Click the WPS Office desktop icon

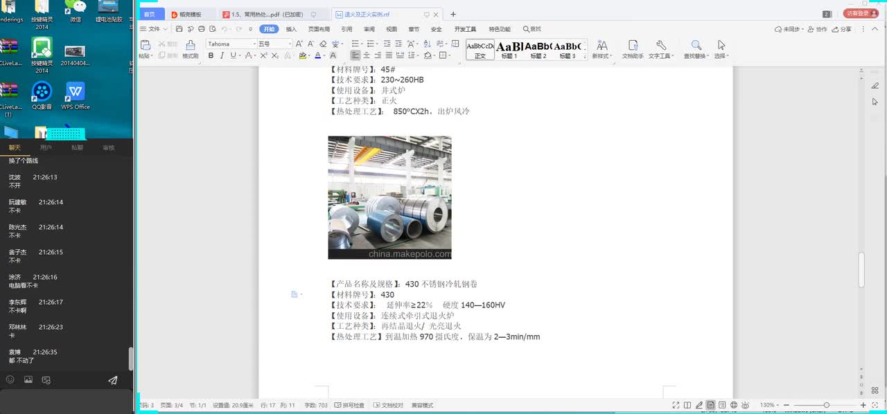pyautogui.click(x=76, y=96)
